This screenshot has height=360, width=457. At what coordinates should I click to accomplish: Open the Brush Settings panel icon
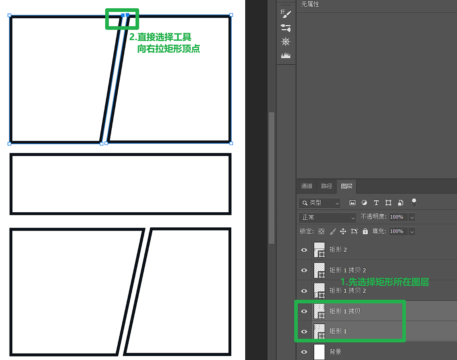point(286,14)
